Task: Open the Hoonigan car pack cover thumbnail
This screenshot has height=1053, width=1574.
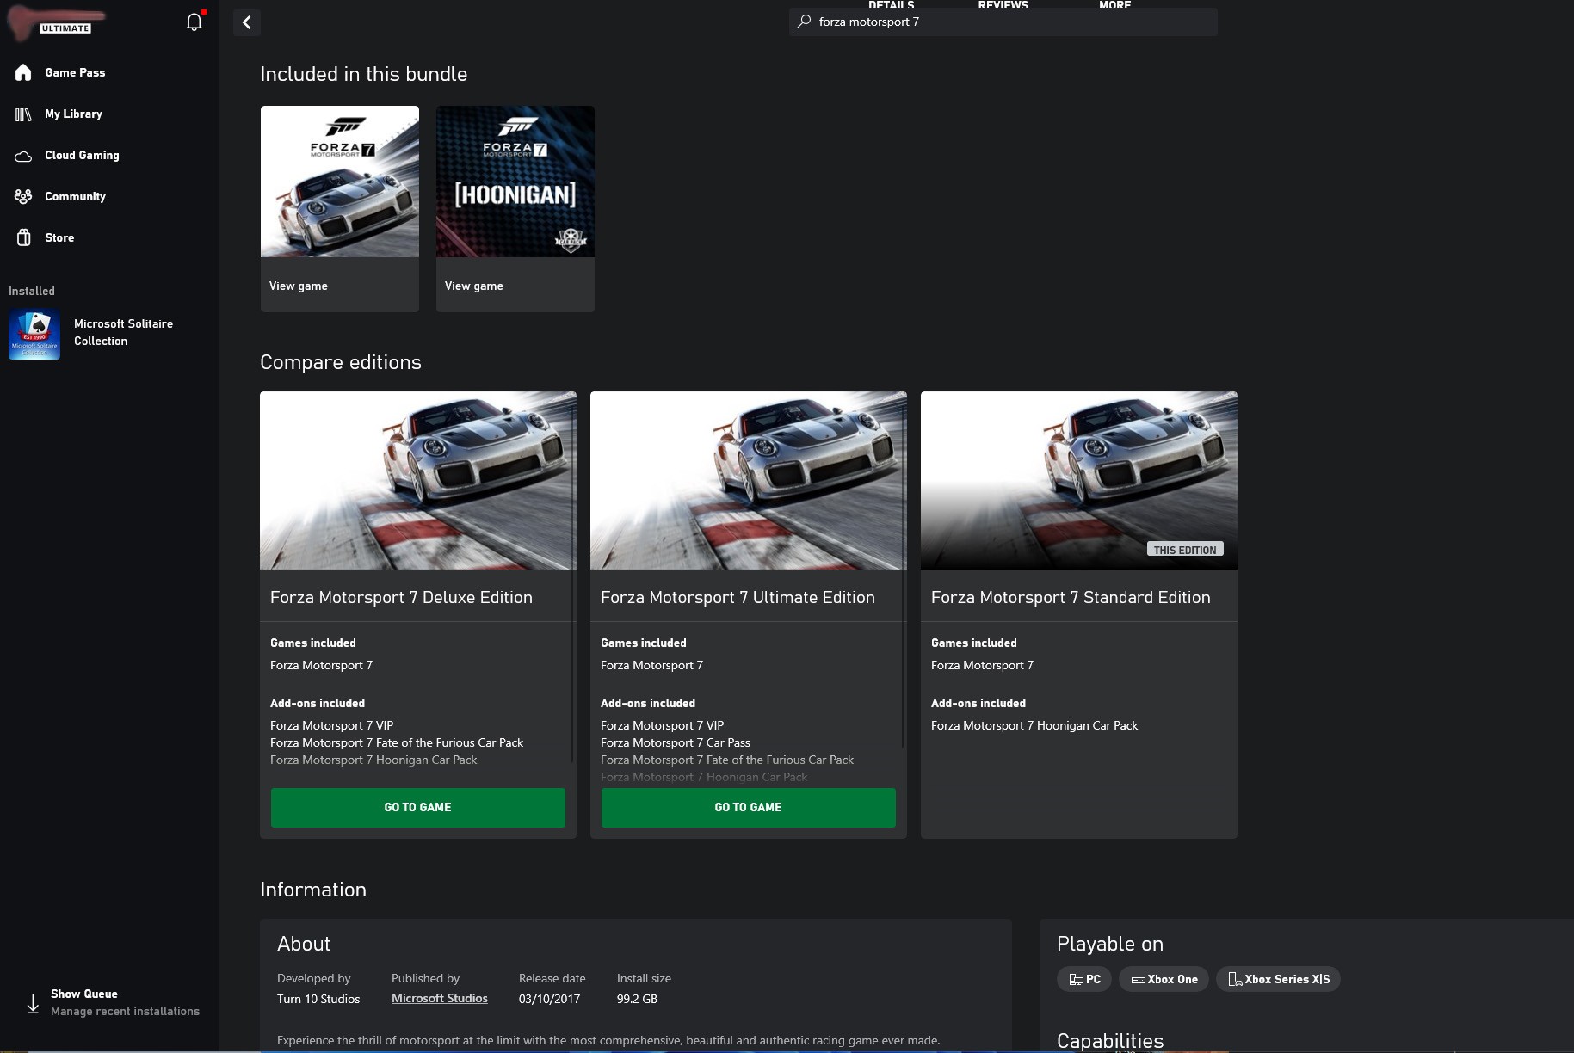Action: [x=515, y=182]
